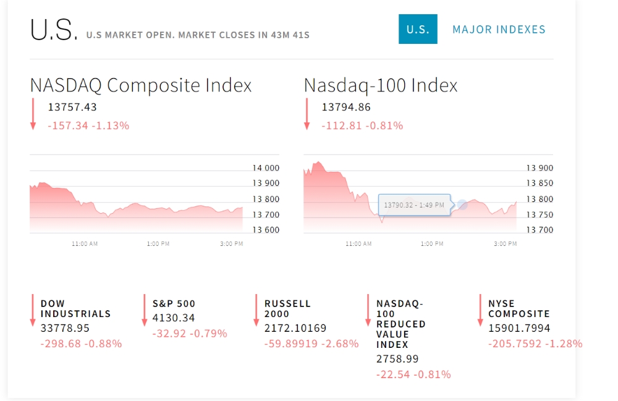The height and width of the screenshot is (401, 618).
Task: Open the NYSE Composite index link
Action: pyautogui.click(x=519, y=308)
